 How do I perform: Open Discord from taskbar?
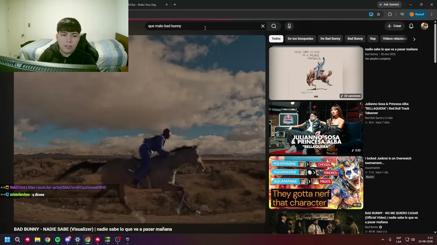68,240
